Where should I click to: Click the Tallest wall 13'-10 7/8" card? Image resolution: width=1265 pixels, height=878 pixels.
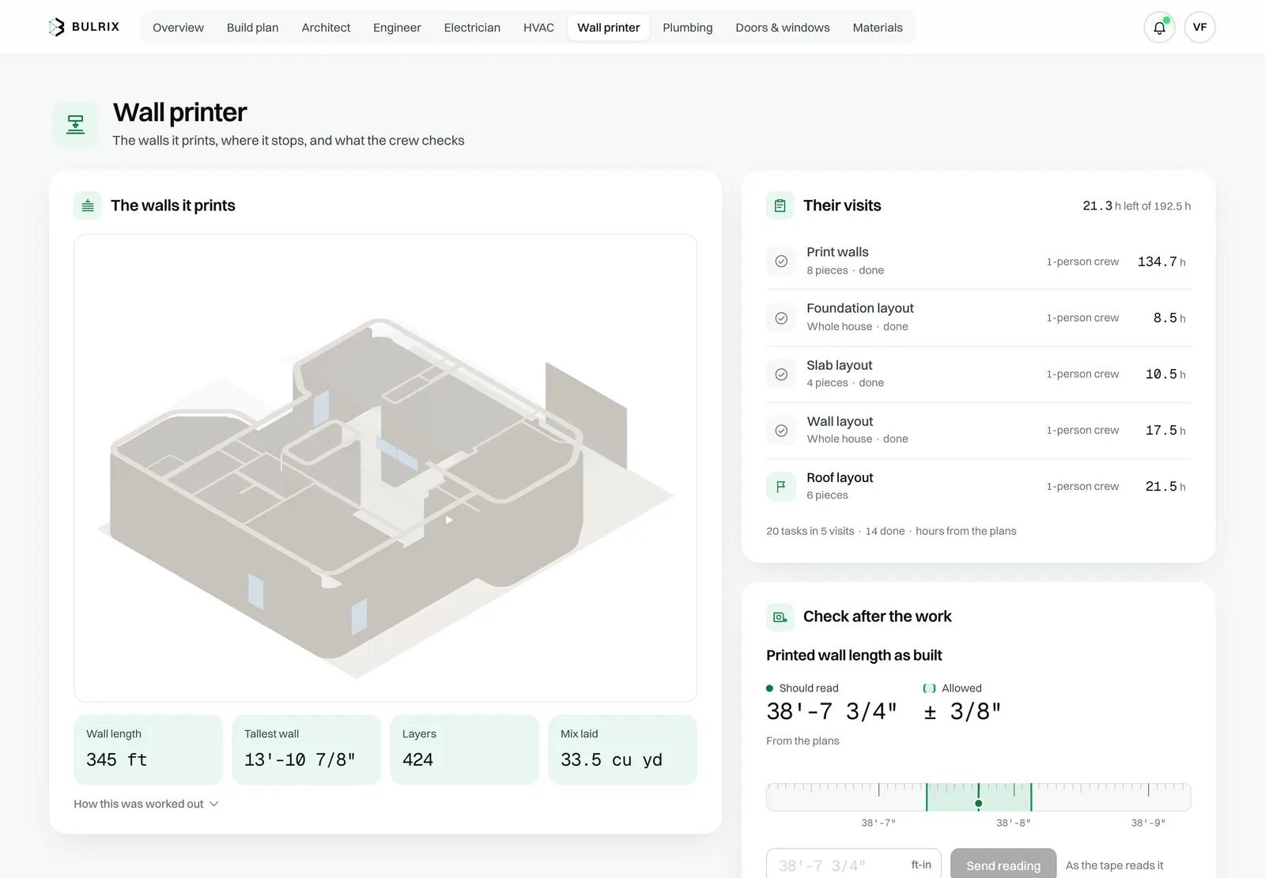pos(307,749)
